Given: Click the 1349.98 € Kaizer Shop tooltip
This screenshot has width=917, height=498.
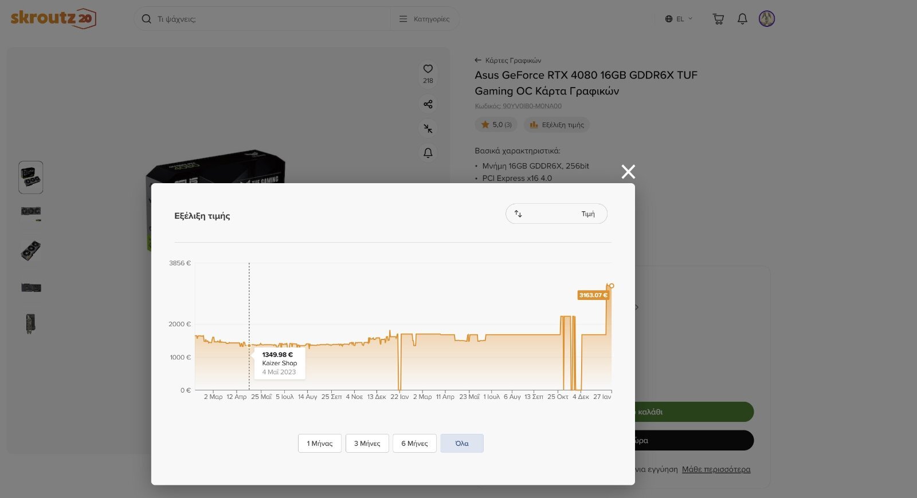Looking at the screenshot, I should tap(280, 363).
